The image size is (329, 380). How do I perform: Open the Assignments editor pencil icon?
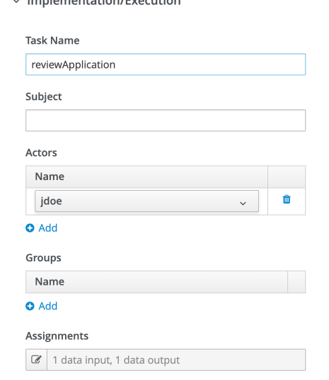click(x=36, y=360)
